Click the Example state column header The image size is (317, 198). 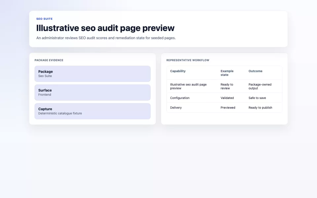[x=227, y=73]
